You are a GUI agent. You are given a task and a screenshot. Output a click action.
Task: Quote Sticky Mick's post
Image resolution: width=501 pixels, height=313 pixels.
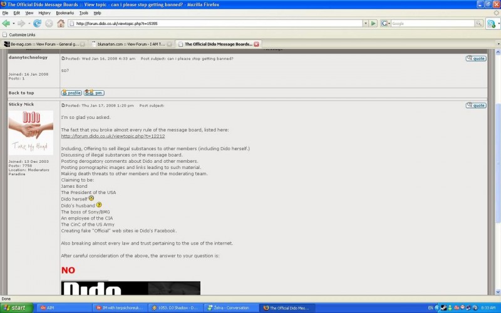[476, 105]
